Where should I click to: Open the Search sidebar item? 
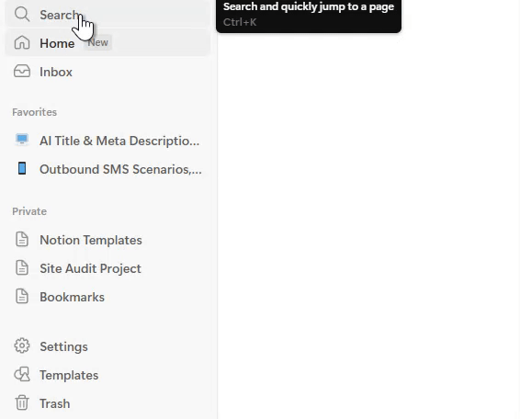pos(107,15)
